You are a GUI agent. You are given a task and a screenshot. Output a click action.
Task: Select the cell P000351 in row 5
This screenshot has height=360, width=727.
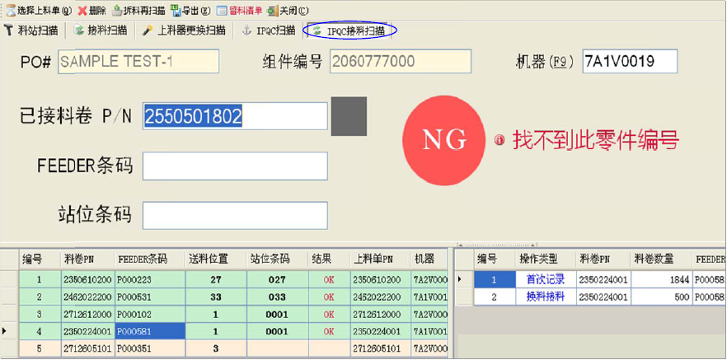(150, 349)
